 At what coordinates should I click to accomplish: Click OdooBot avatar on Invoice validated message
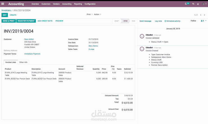tap(142, 36)
